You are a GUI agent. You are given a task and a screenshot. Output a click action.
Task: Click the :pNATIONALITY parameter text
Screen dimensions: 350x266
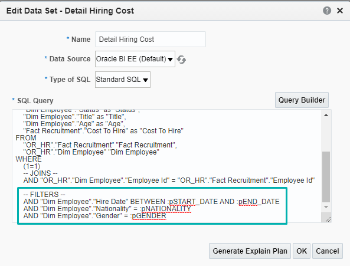pyautogui.click(x=166, y=209)
